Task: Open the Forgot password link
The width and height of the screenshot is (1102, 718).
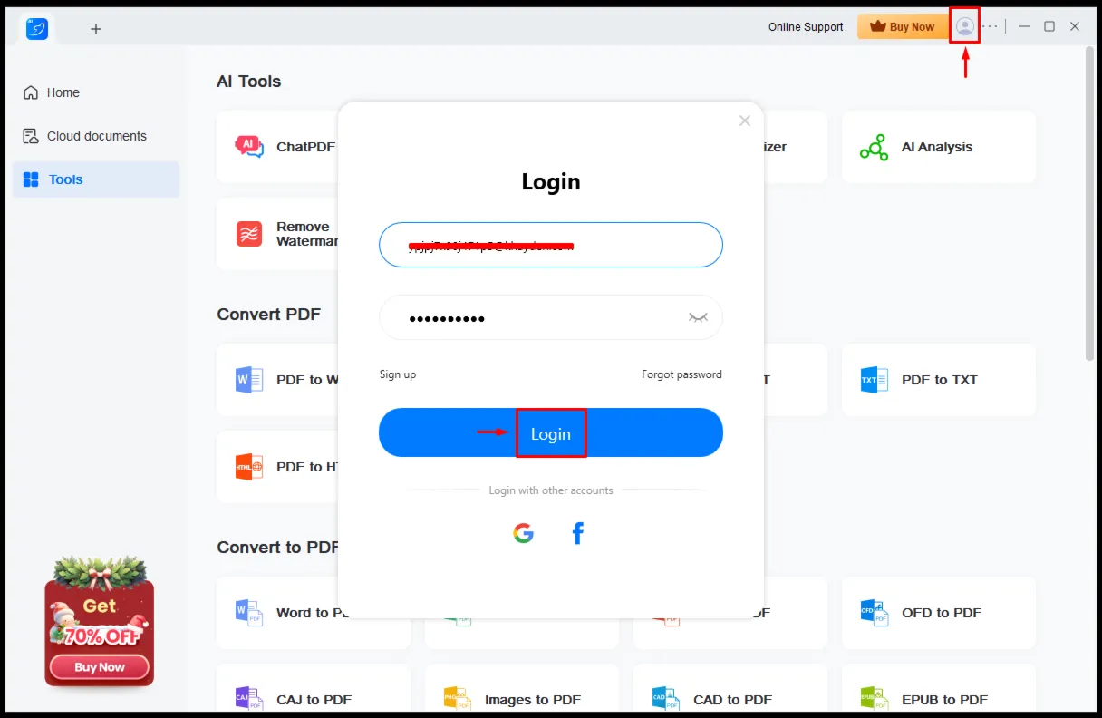Action: tap(681, 374)
